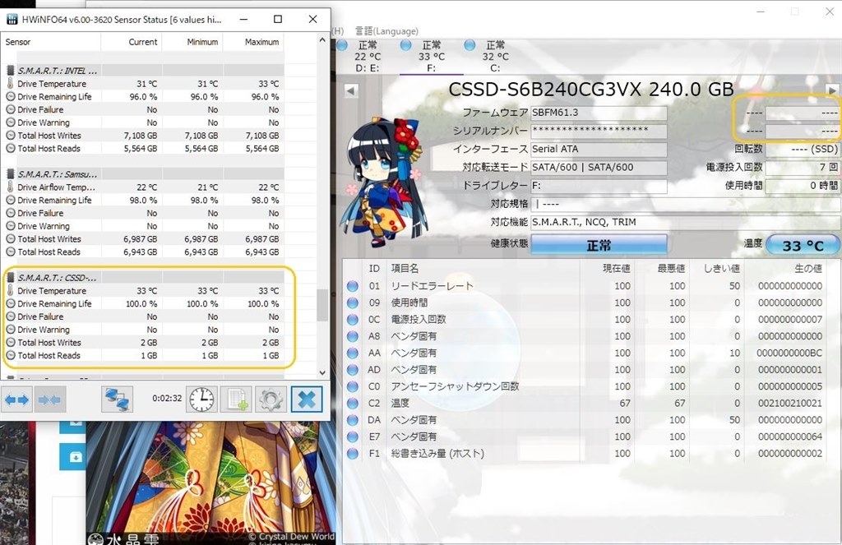Click the power-on hours field 0 時間

click(803, 186)
